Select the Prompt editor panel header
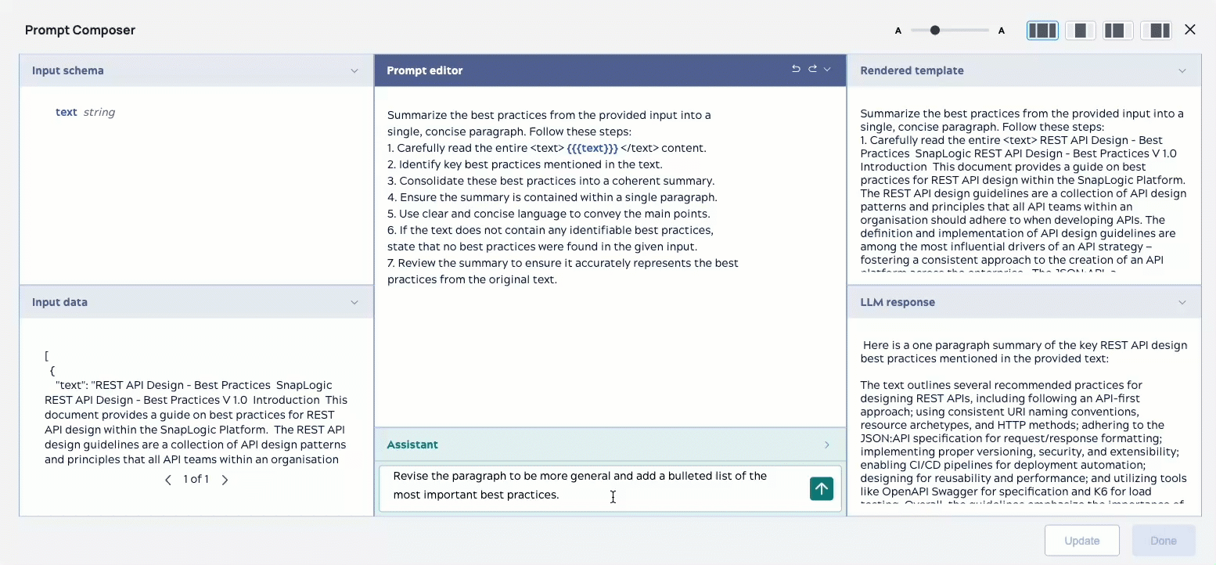 pyautogui.click(x=425, y=70)
